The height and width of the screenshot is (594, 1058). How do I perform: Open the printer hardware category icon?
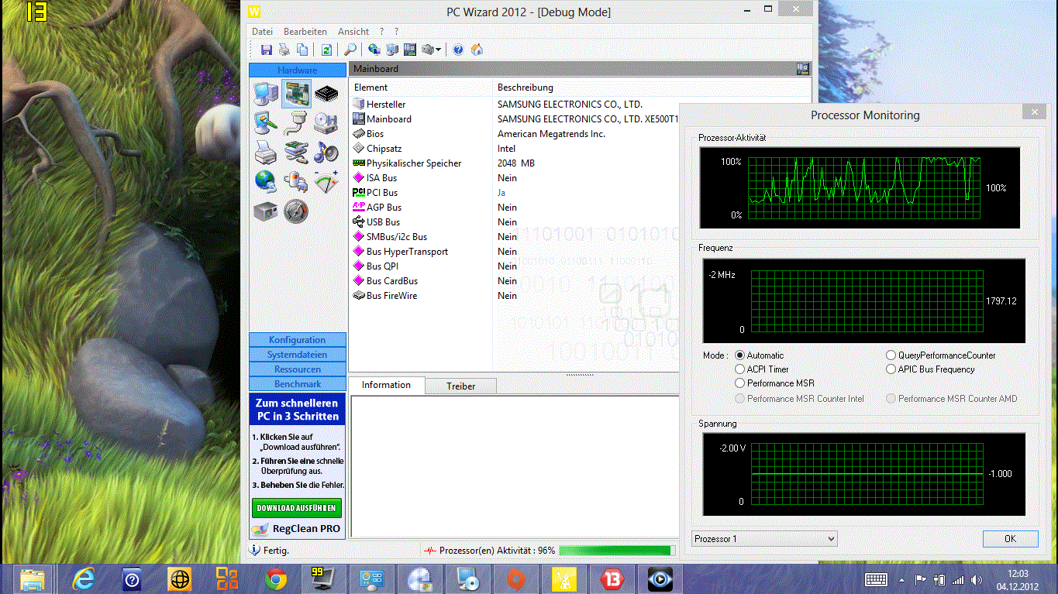265,152
